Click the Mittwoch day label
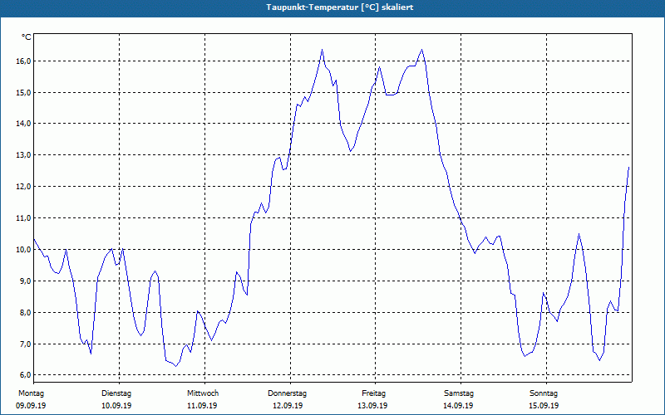665x415 pixels. pyautogui.click(x=203, y=393)
